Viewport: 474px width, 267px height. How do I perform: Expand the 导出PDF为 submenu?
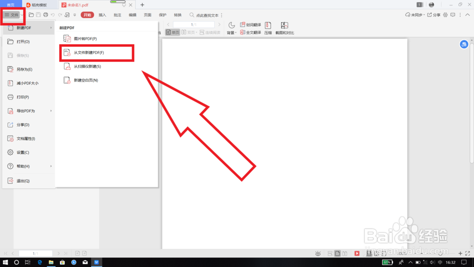(29, 111)
